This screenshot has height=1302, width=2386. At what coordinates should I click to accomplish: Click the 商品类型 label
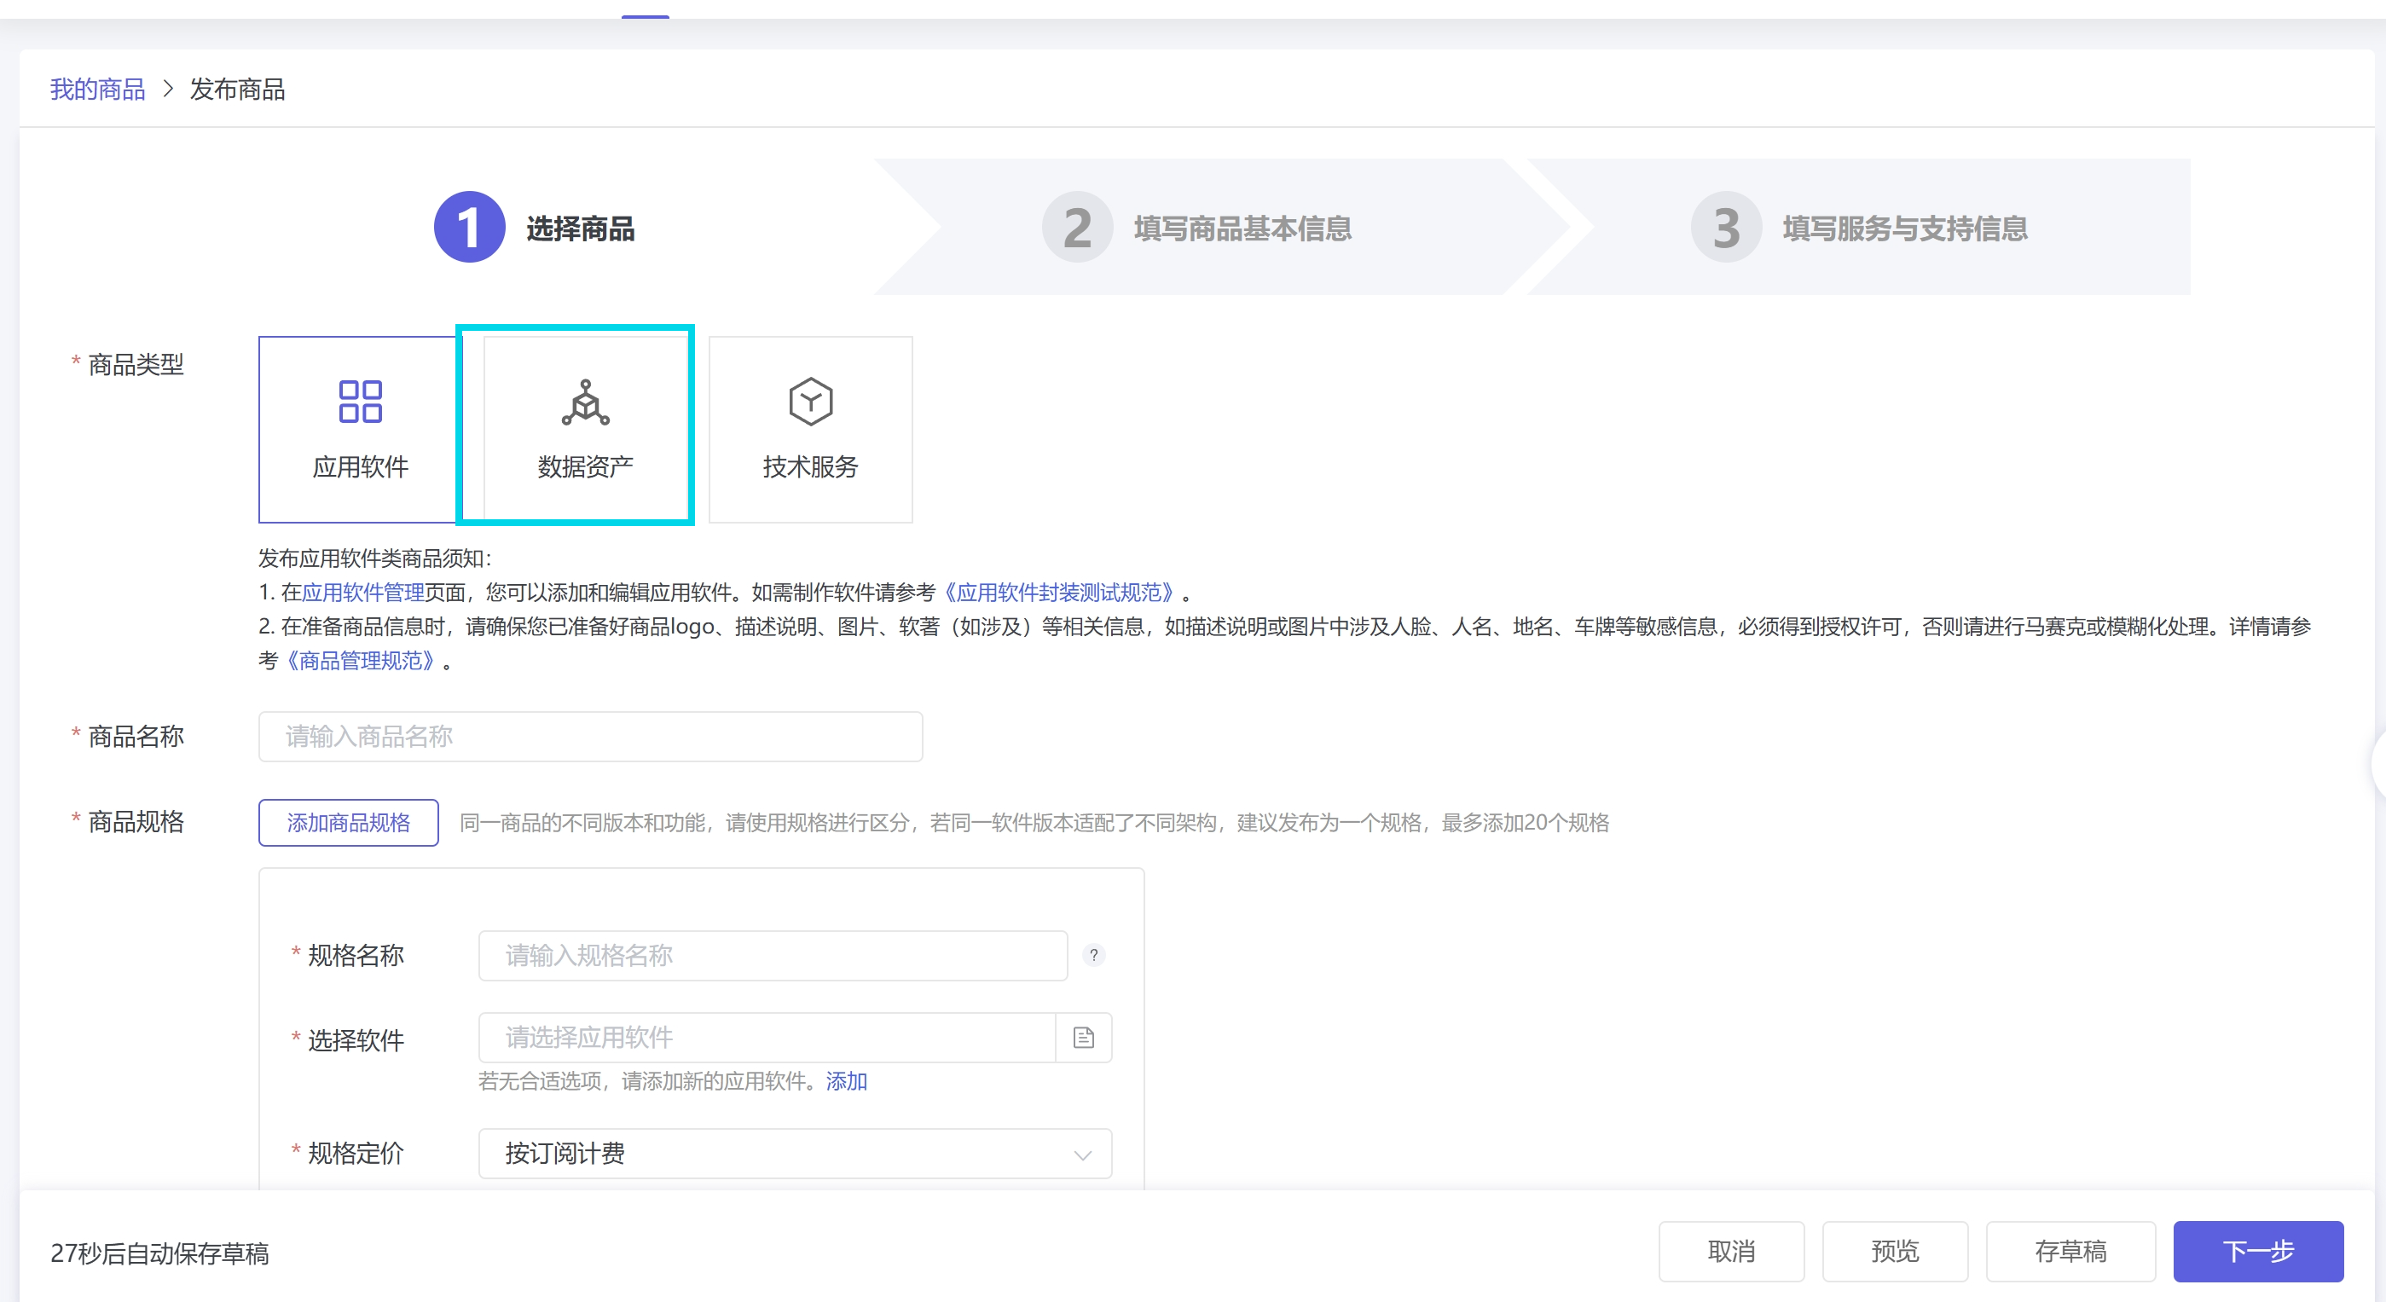click(x=136, y=364)
